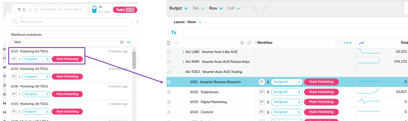Click the undo arrow icon
This screenshot has height=121, width=408.
(255, 9)
